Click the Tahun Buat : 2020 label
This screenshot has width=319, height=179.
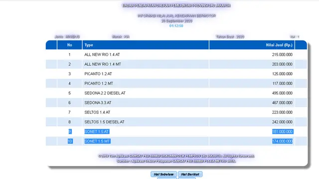[x=230, y=37]
